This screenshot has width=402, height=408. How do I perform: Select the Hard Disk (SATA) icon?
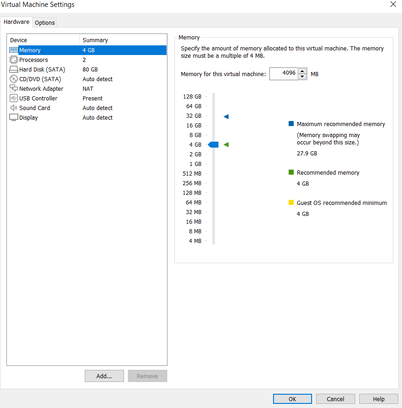tap(14, 69)
